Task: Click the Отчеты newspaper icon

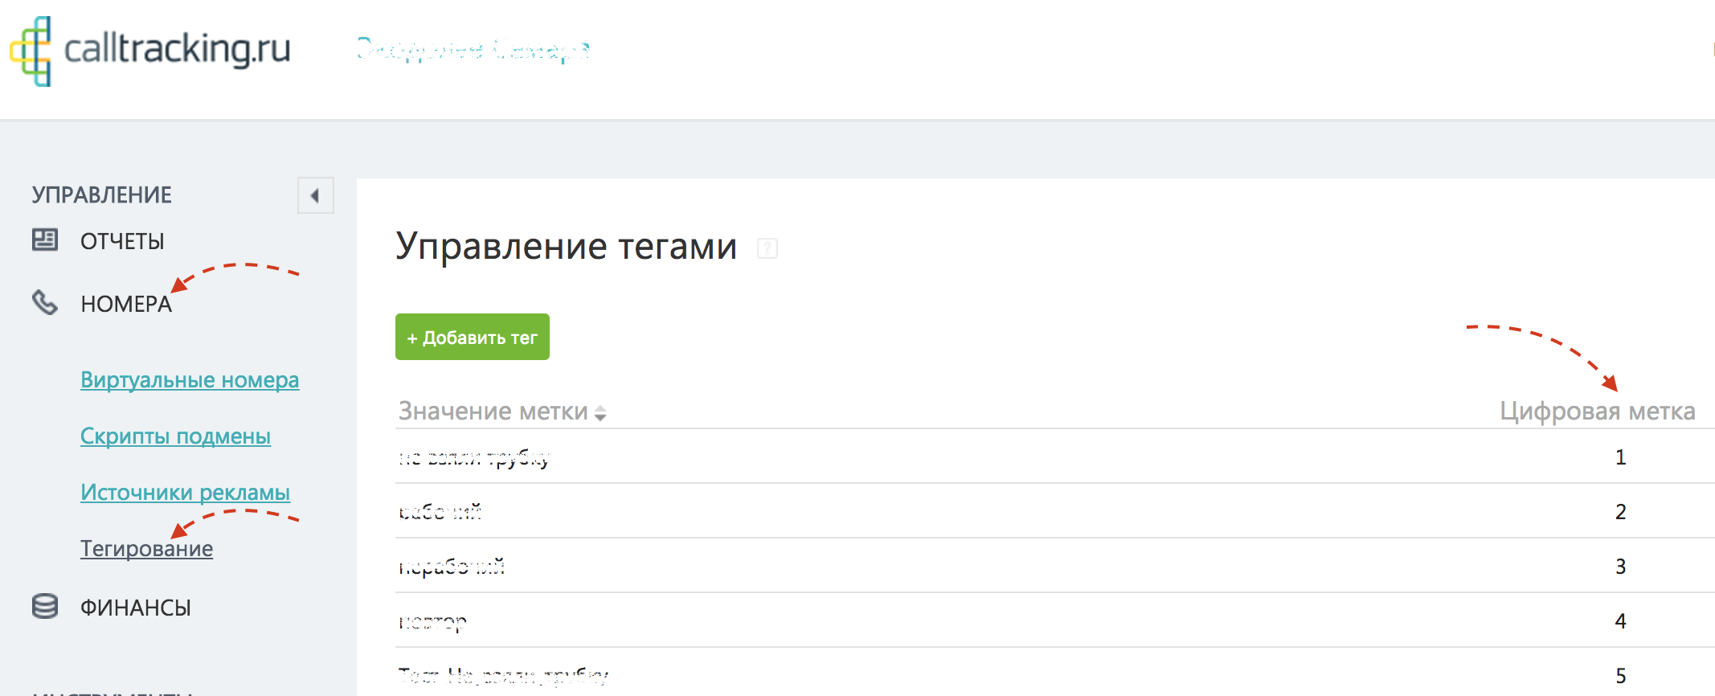Action: tap(45, 240)
